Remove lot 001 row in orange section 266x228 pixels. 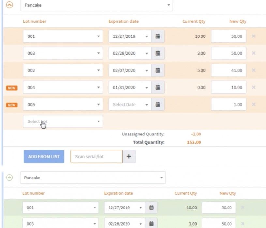click(x=254, y=36)
